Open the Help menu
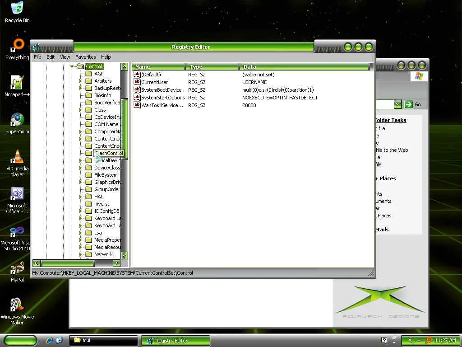The height and width of the screenshot is (347, 462). click(106, 57)
